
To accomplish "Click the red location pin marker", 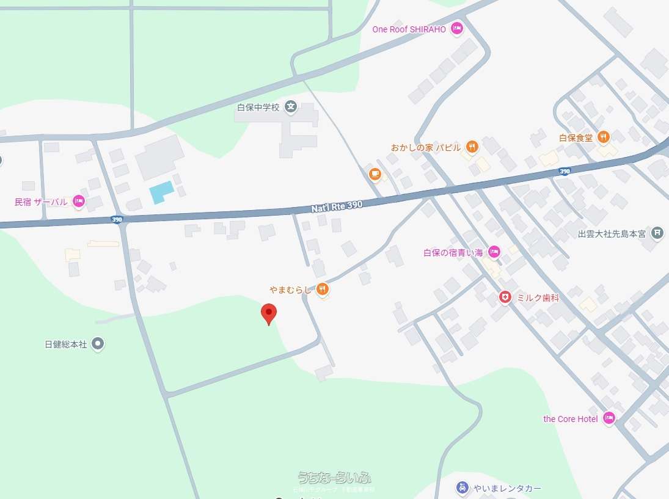I will [x=269, y=315].
